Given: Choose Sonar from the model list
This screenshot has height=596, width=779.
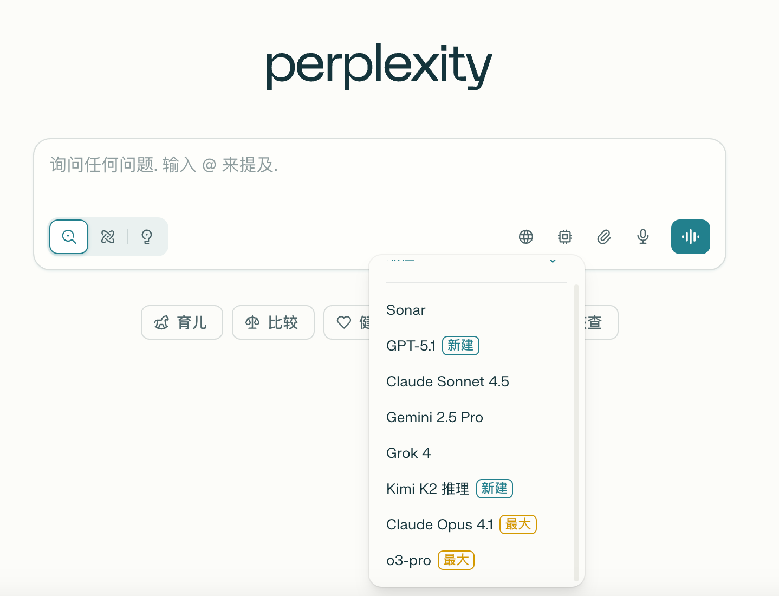Looking at the screenshot, I should 406,310.
